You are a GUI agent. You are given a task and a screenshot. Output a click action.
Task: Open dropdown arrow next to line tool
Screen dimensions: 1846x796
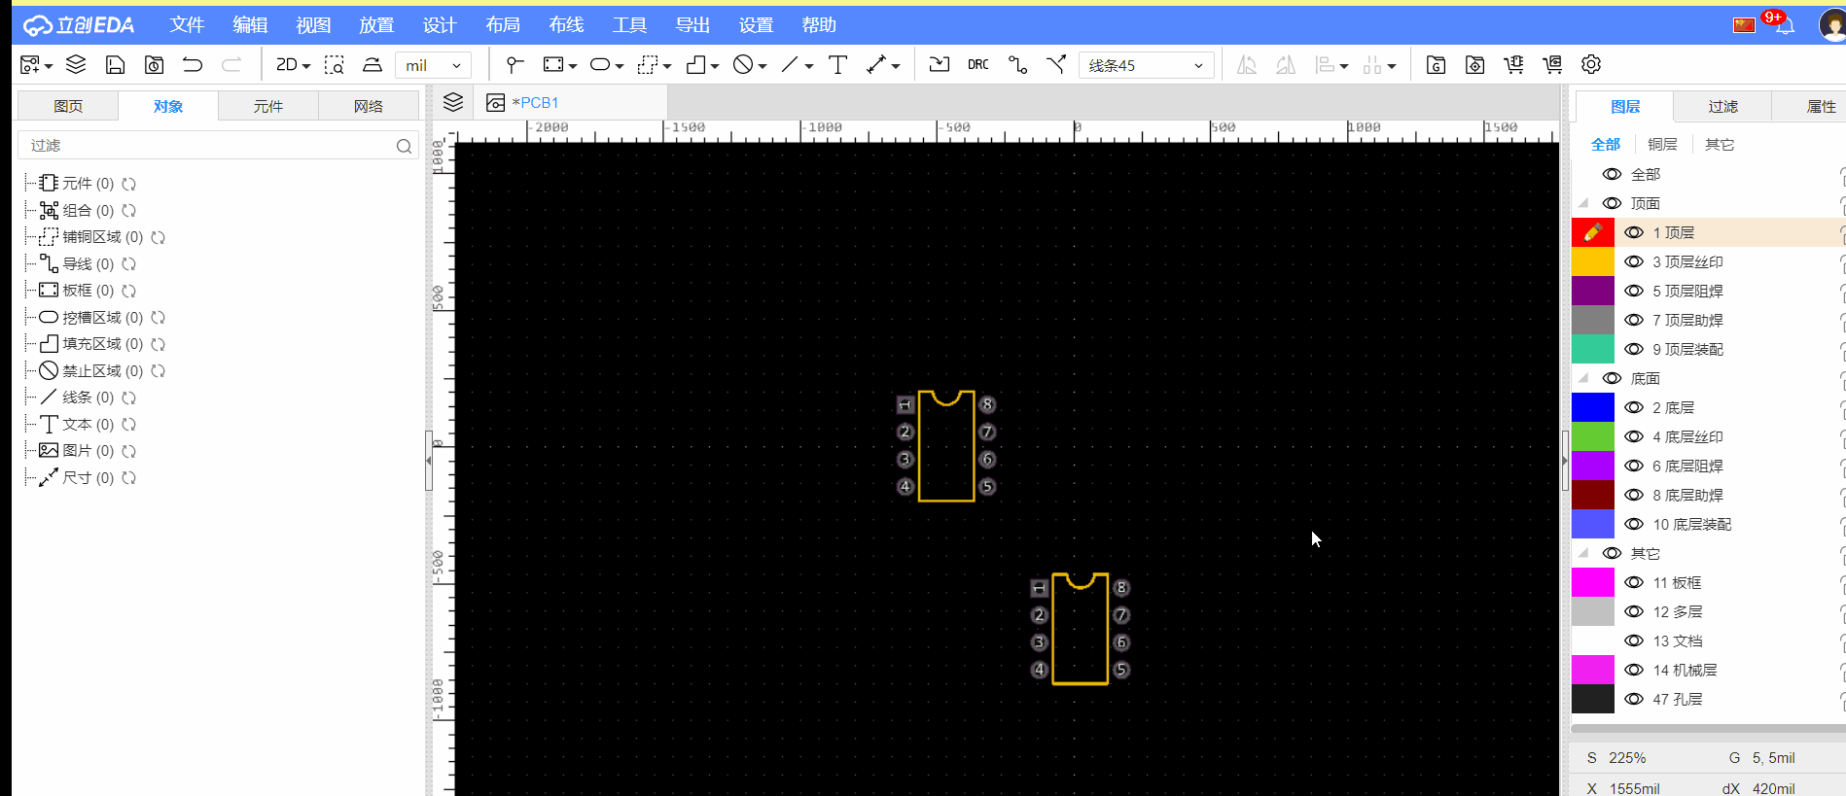[x=809, y=66]
